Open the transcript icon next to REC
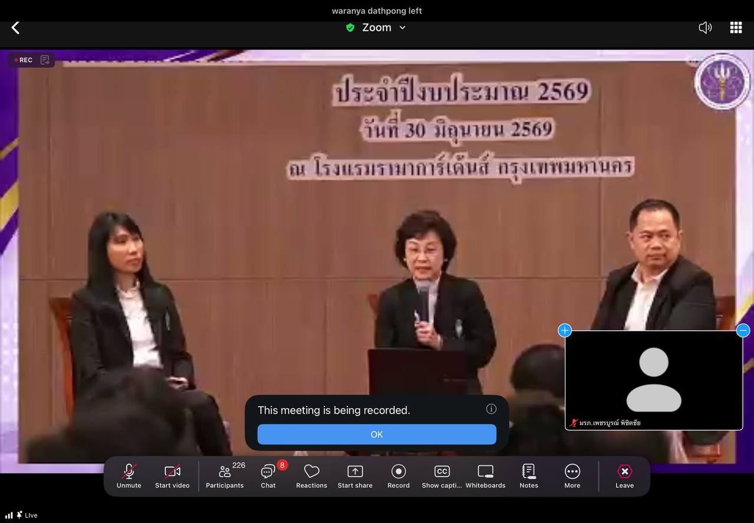The image size is (754, 523). pyautogui.click(x=45, y=60)
